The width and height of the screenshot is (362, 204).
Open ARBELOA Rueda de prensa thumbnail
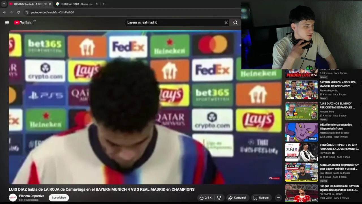click(301, 172)
